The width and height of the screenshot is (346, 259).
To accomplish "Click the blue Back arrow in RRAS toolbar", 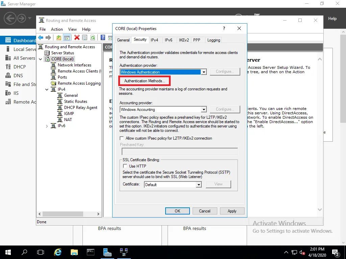I will click(x=41, y=38).
